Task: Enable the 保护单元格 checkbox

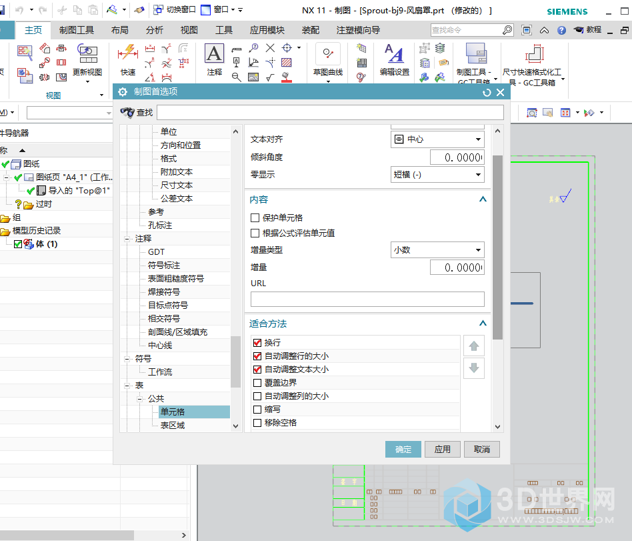Action: 255,218
